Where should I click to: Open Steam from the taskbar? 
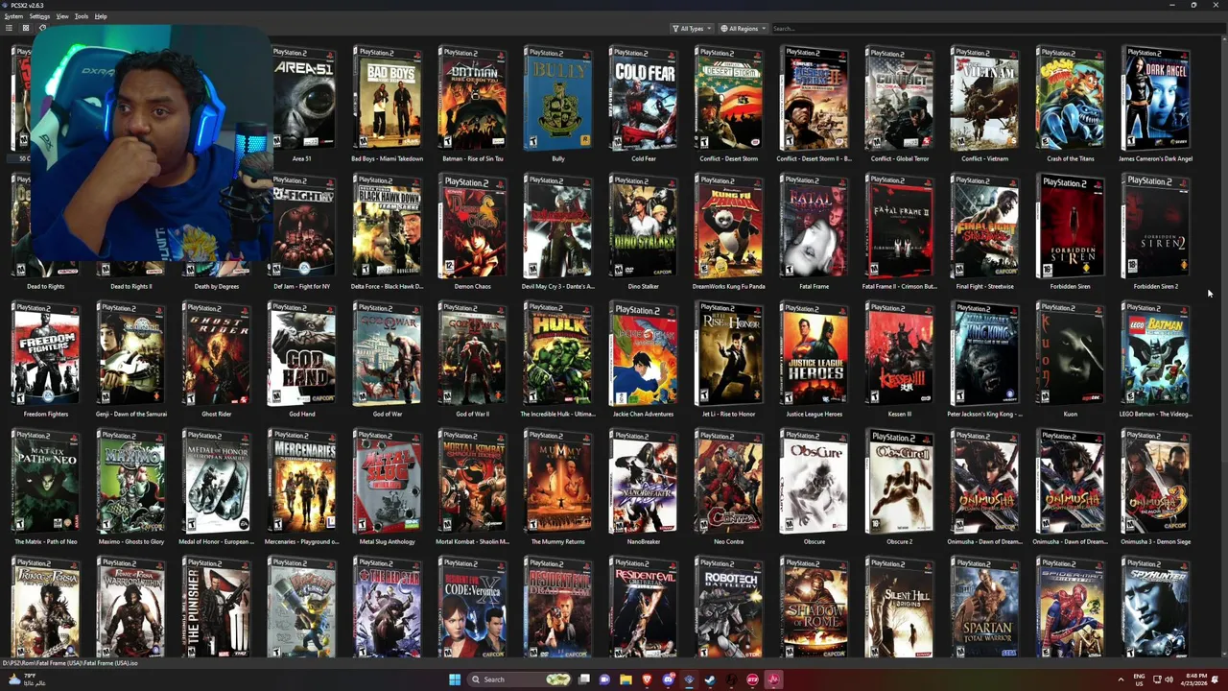[x=710, y=679]
